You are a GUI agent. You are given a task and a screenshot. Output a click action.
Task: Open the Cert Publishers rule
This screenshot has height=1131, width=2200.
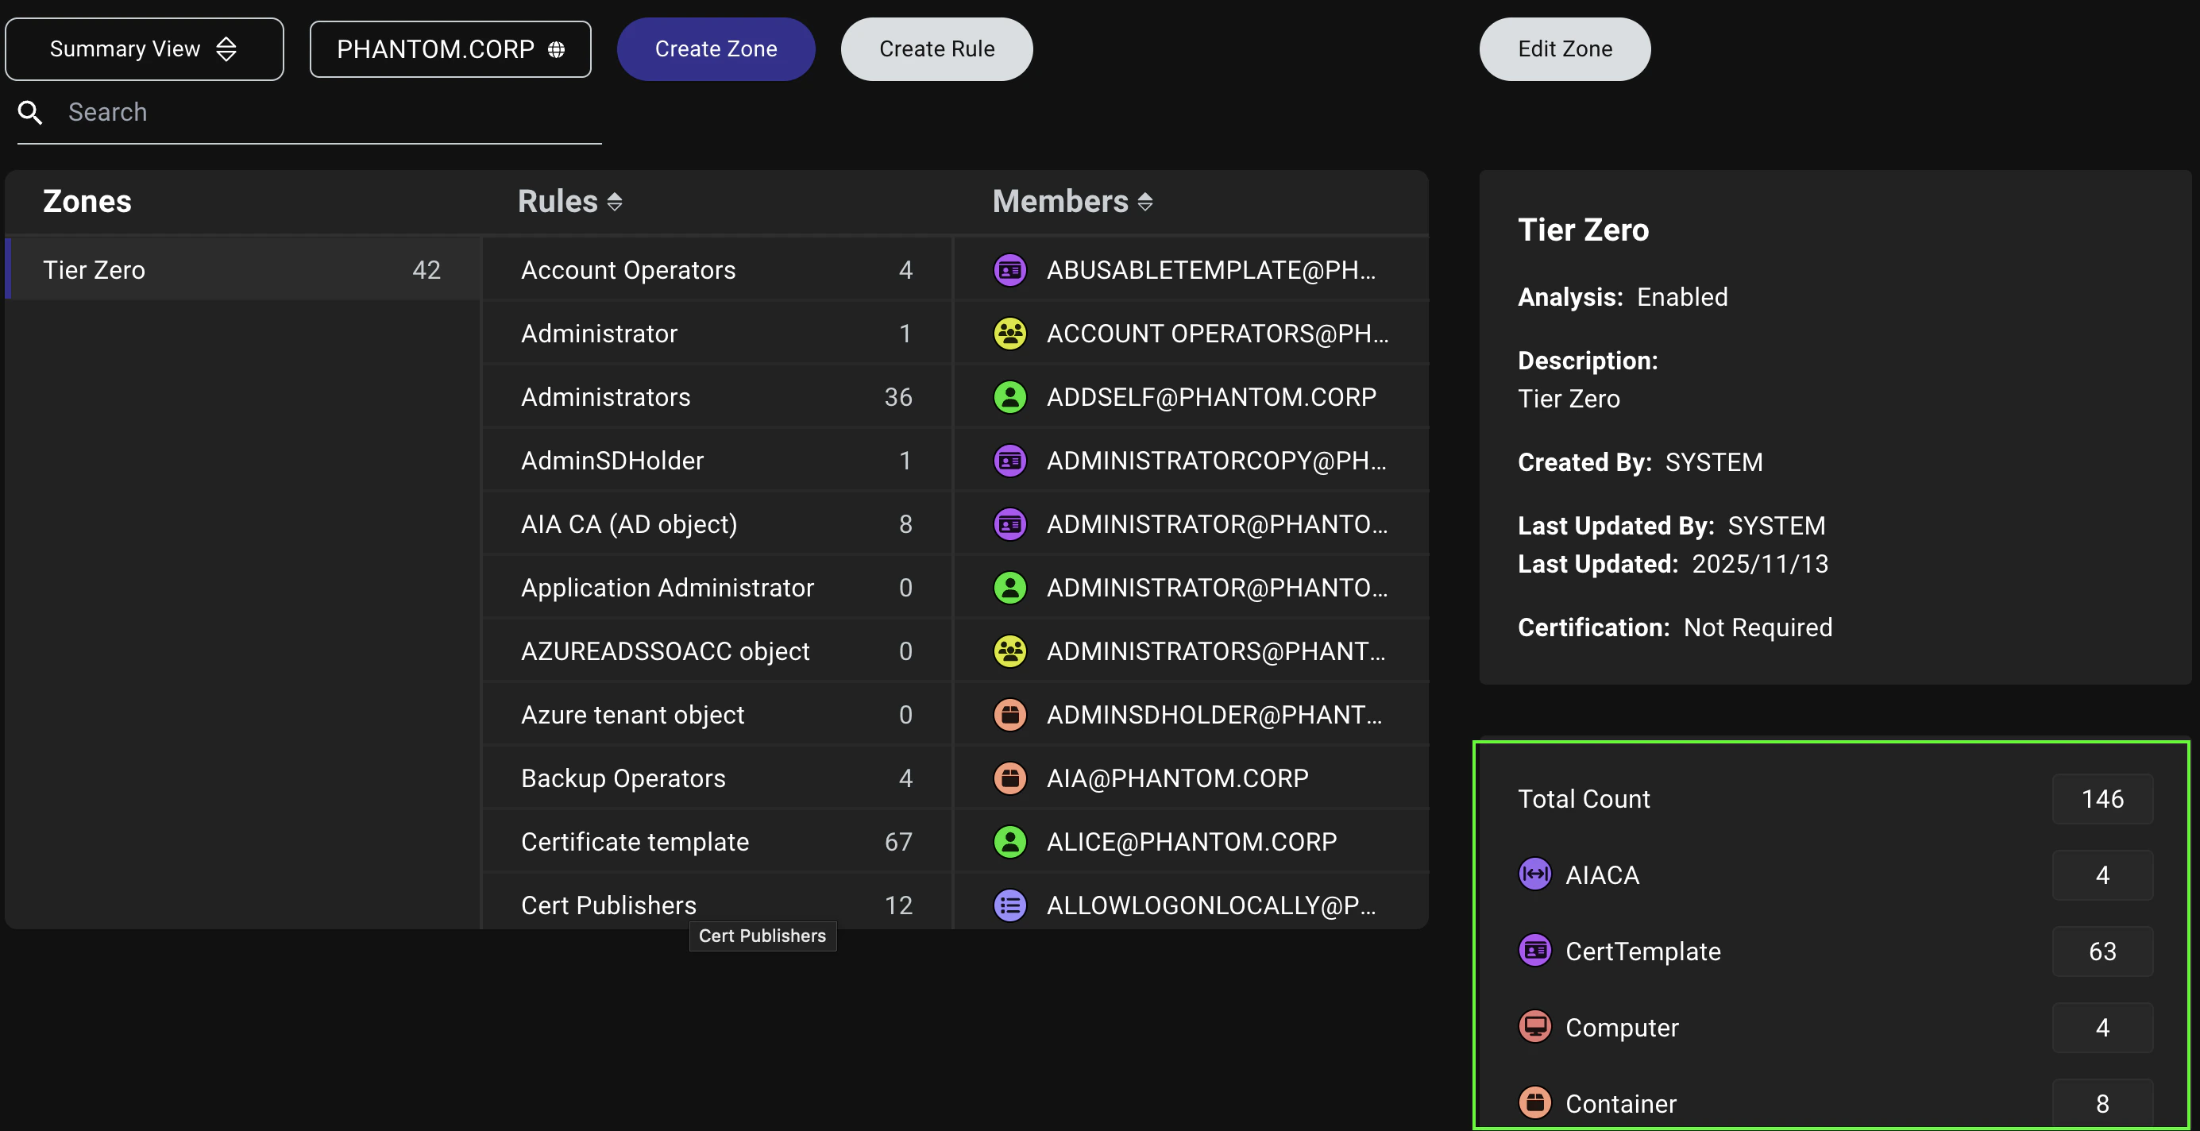[x=608, y=905]
